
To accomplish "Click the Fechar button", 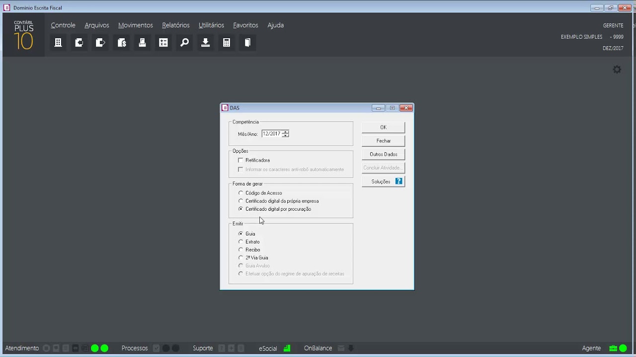I will pos(383,141).
